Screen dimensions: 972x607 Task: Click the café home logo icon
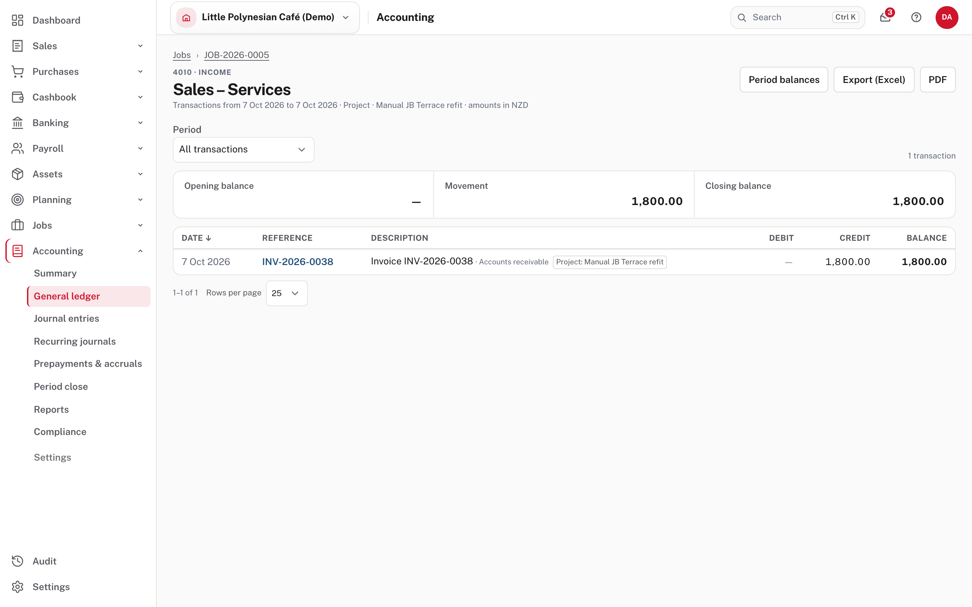click(x=186, y=17)
